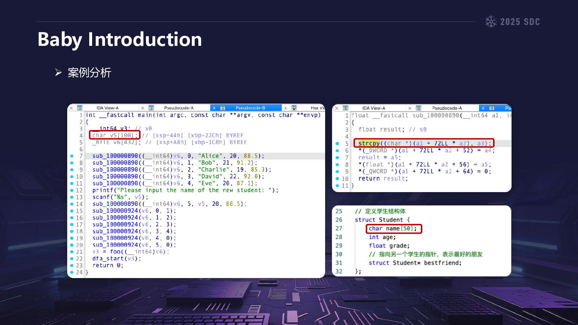Click the Hex View tab icon
This screenshot has height=325, width=578.
point(294,108)
